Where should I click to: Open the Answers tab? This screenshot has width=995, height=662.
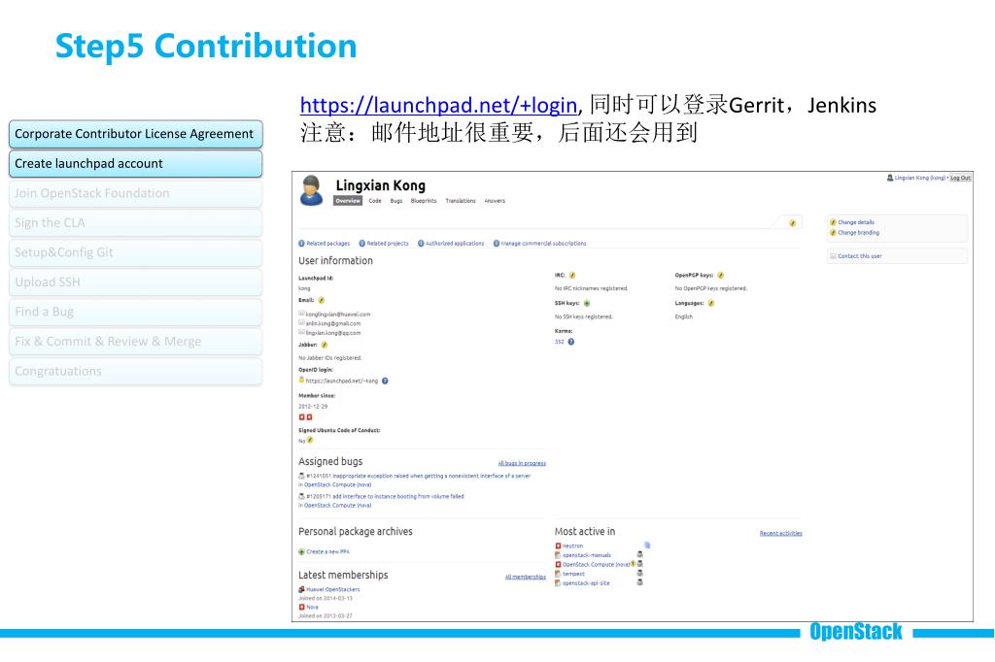[495, 201]
